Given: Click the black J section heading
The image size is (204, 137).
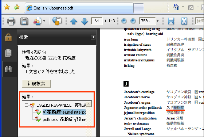Looking at the screenshot, I should click(x=126, y=84).
